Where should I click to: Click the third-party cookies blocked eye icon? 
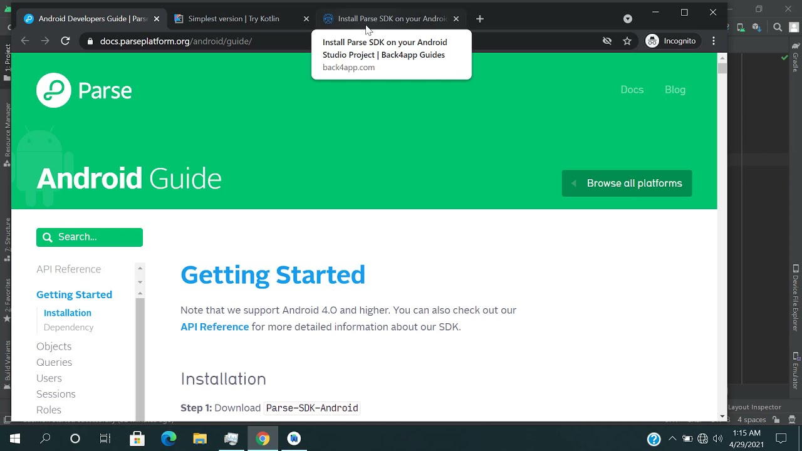[x=607, y=41]
